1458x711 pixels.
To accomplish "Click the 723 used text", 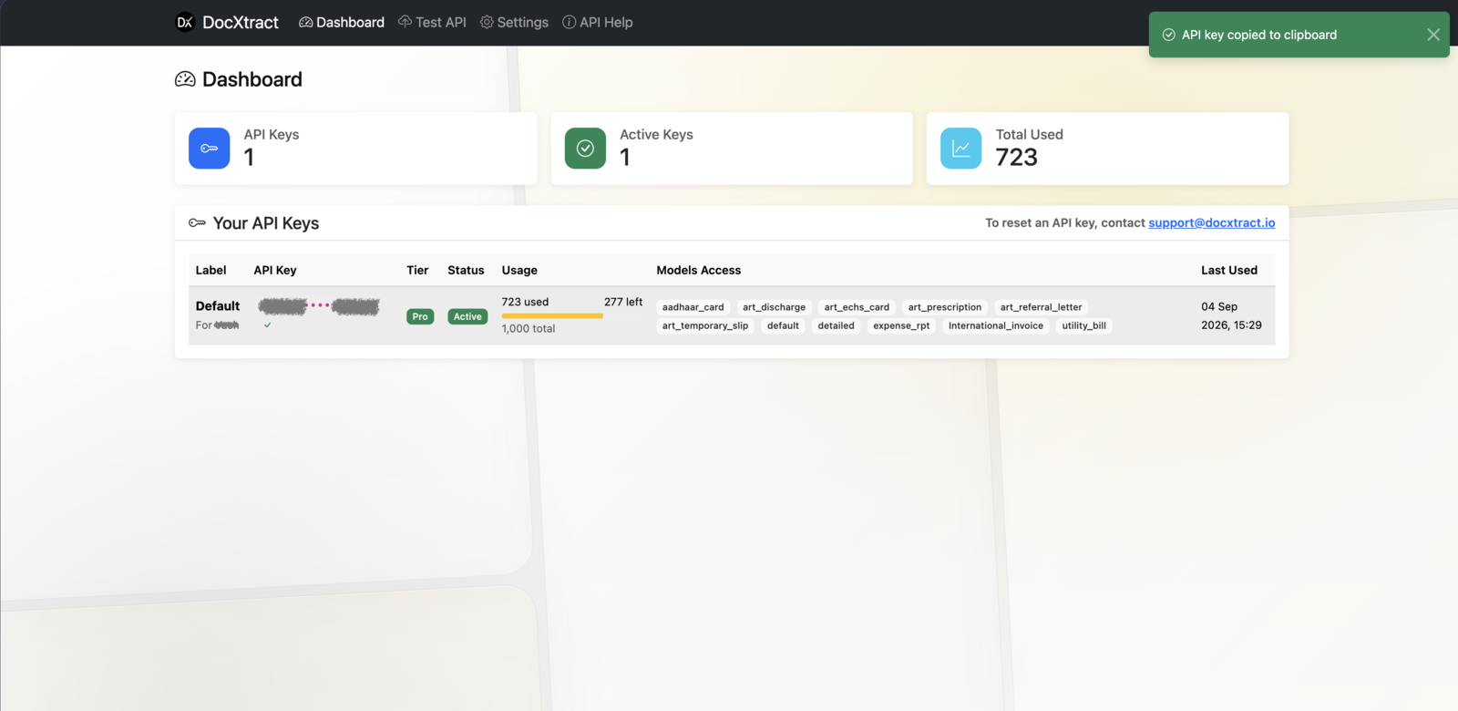I will [x=525, y=302].
